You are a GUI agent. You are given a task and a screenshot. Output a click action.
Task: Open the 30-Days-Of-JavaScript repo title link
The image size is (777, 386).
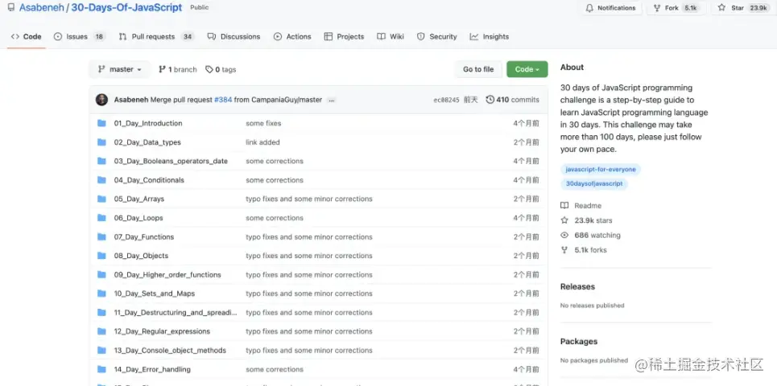coord(126,8)
